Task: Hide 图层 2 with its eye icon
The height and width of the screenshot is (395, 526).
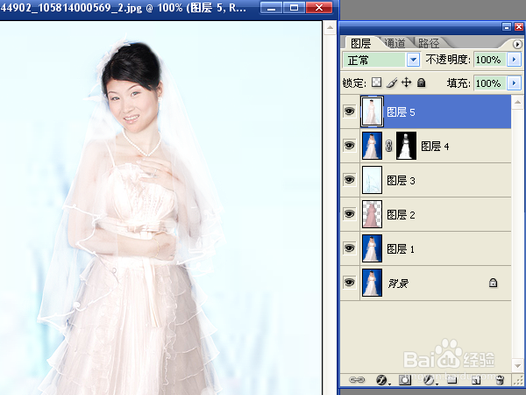Action: (349, 214)
